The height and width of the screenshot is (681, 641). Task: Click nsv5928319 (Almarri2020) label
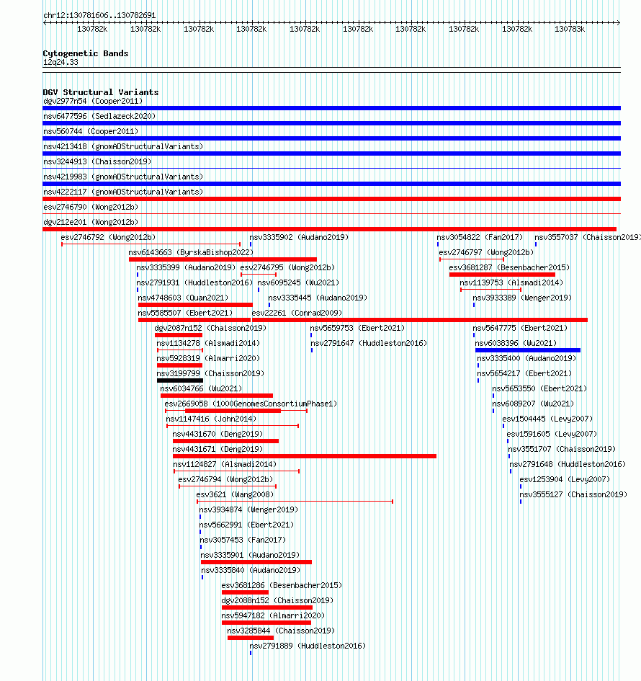pyautogui.click(x=208, y=359)
